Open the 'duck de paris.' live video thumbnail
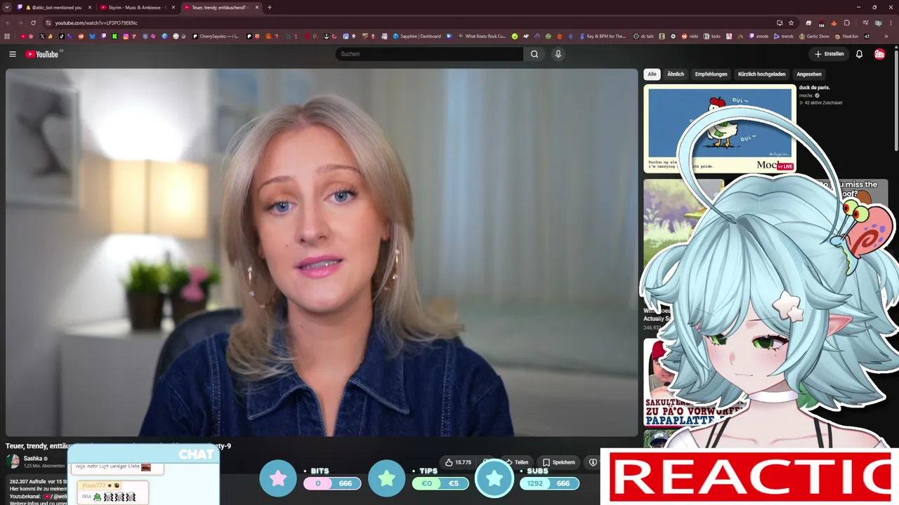Screen dimensions: 899x505 click(720, 129)
